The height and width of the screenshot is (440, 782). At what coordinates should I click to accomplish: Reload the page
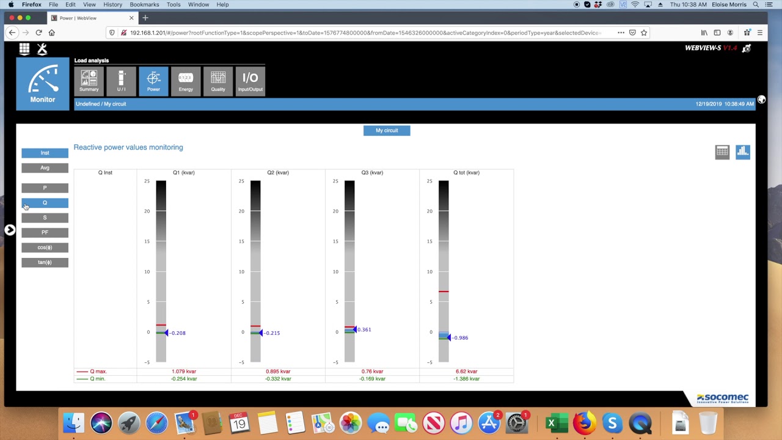tap(38, 32)
